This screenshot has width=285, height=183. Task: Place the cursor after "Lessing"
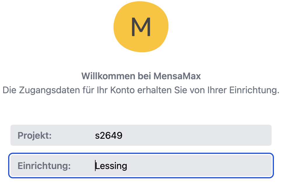tap(128, 166)
